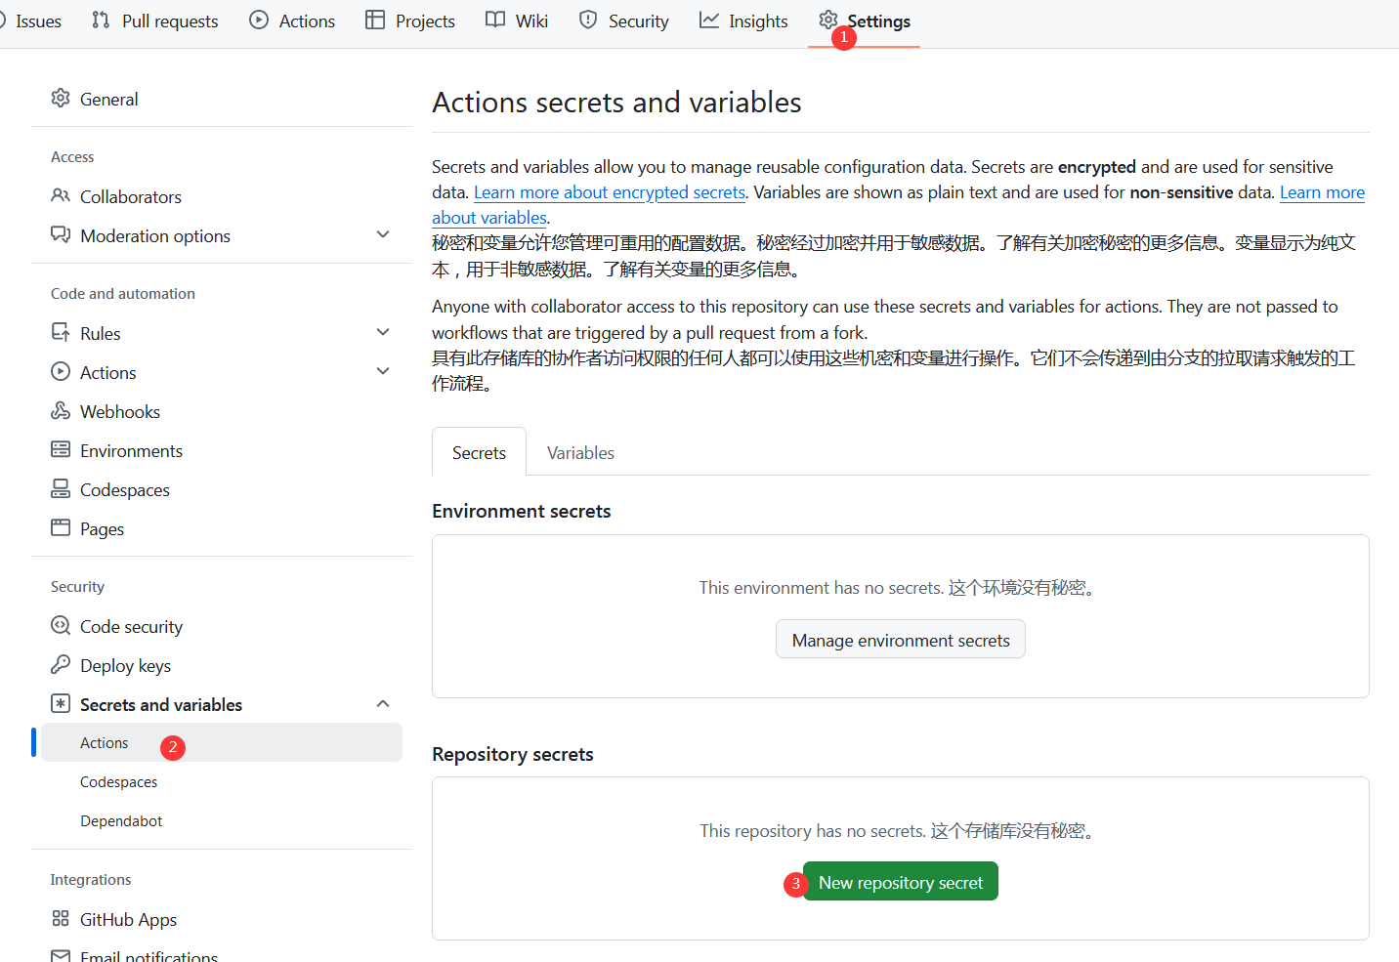Open GitHub Apps integrations page
1399x962 pixels.
coord(222,919)
